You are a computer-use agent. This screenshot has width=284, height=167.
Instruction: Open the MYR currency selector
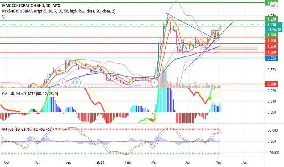274,5
